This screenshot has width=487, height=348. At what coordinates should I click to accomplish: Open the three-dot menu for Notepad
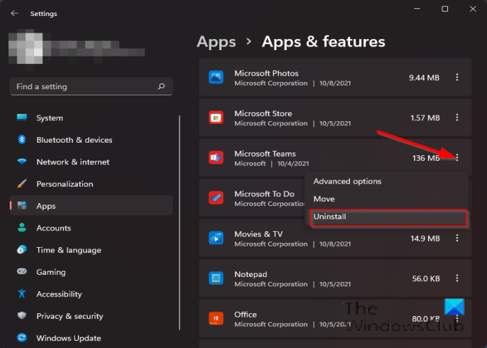point(457,278)
